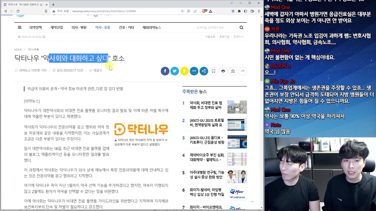Email the article

click(x=233, y=71)
